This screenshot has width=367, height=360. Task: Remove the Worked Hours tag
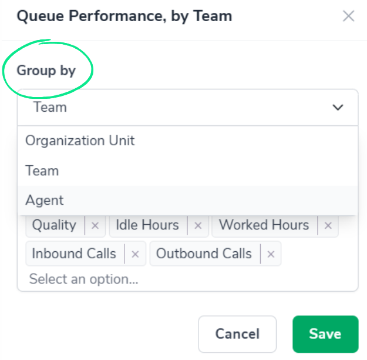[x=328, y=225]
